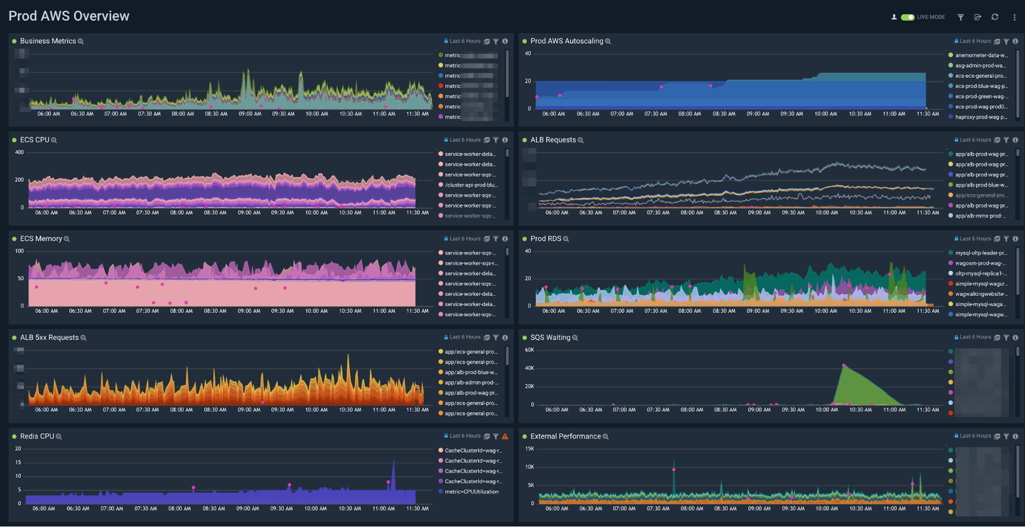Toggle metric=CPUUtilization series in Redis CPU legend

(x=471, y=492)
